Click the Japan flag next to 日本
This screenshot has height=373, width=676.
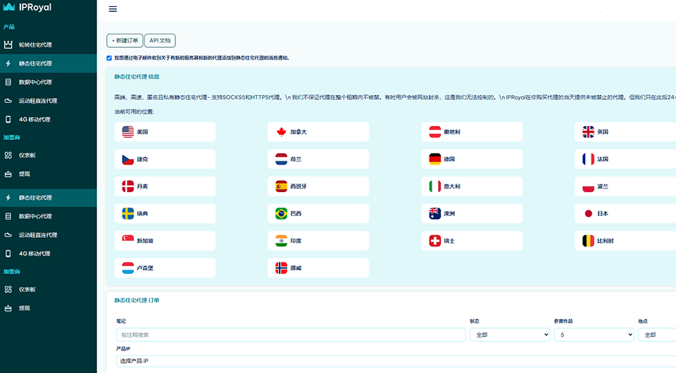[x=588, y=213]
